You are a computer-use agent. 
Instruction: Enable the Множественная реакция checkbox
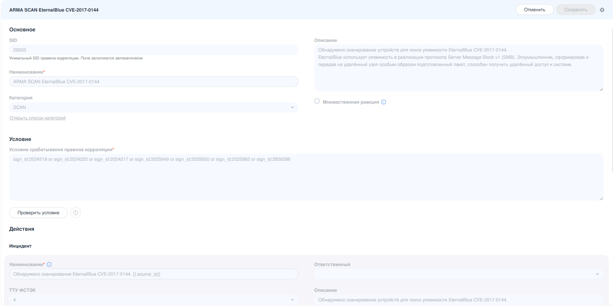pos(317,101)
